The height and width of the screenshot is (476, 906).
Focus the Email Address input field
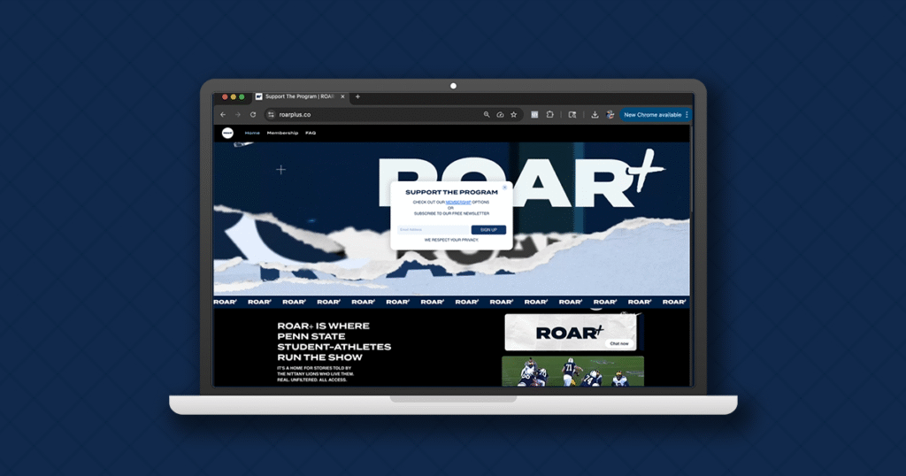[434, 230]
